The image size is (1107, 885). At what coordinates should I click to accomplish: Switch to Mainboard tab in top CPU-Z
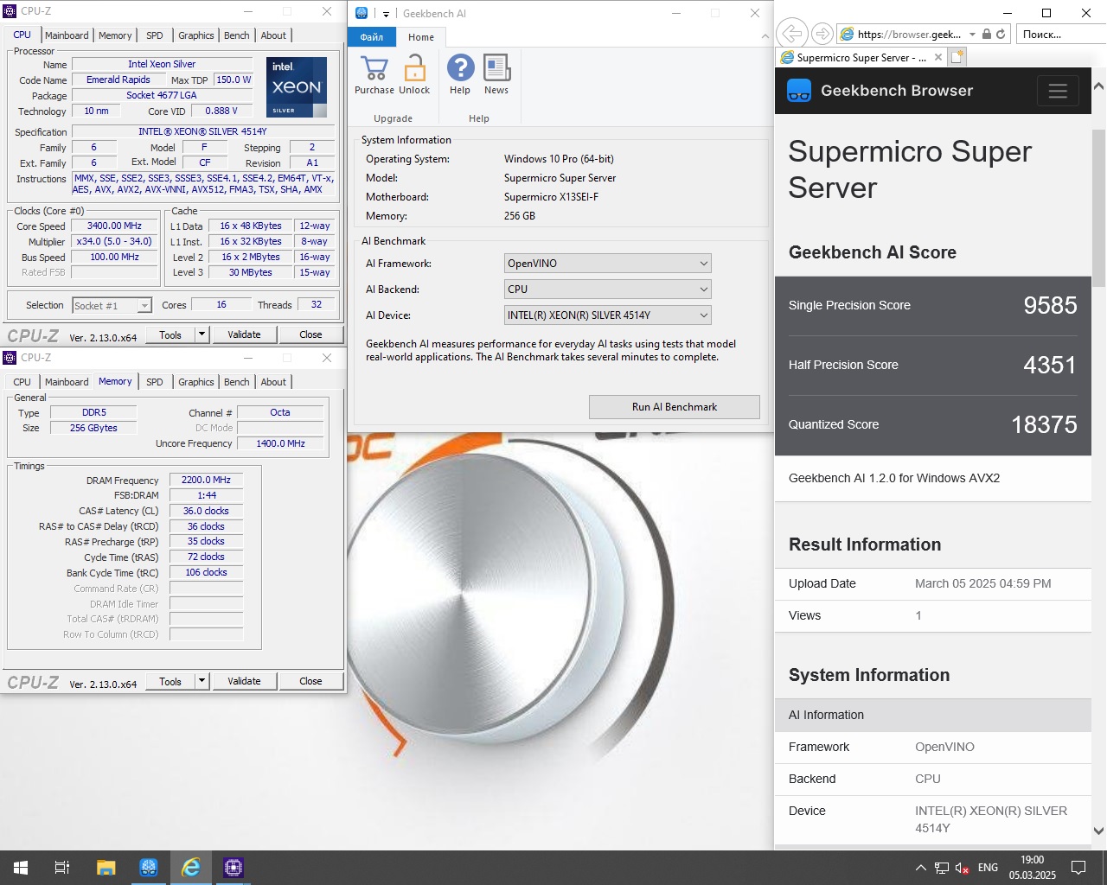(67, 35)
